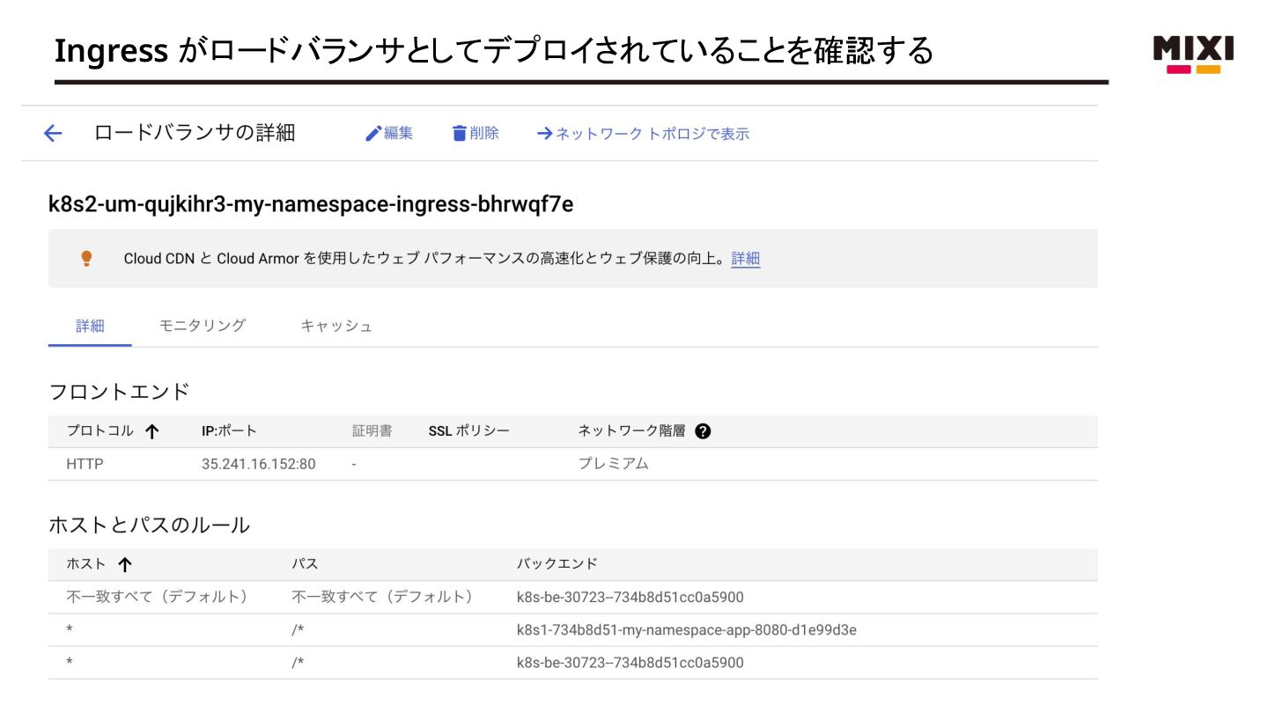Click the SSL ポリシー column header
This screenshot has height=713, width=1268.
point(468,431)
